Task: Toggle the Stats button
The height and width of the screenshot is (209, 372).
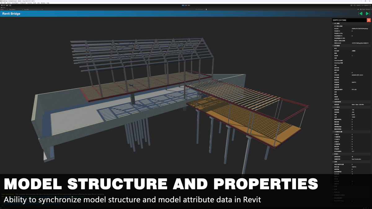Action: [364, 9]
